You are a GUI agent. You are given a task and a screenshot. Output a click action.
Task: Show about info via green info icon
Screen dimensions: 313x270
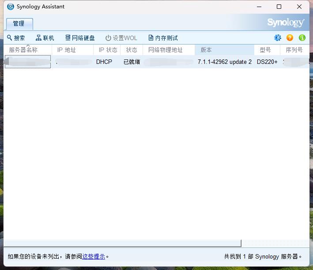coord(302,37)
